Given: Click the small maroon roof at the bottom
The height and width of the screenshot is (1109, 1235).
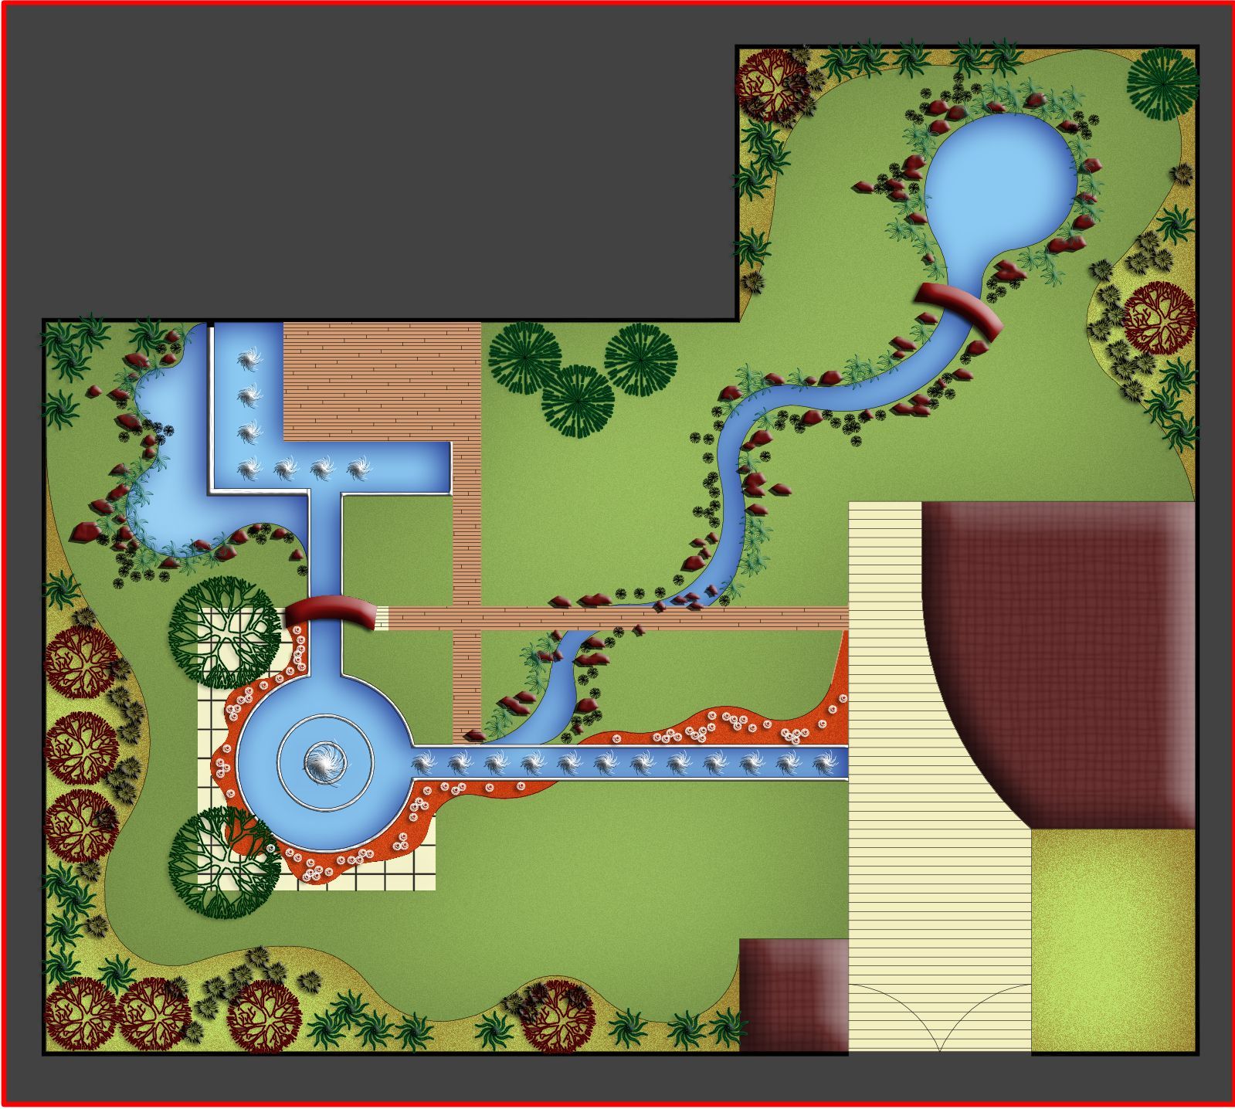Looking at the screenshot, I should 792,995.
